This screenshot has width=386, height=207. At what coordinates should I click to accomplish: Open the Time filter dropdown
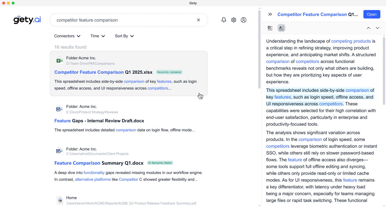click(x=97, y=36)
